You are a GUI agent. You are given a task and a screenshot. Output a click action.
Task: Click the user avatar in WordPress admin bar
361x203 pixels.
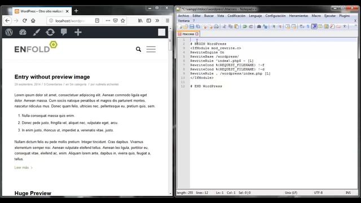pos(162,32)
